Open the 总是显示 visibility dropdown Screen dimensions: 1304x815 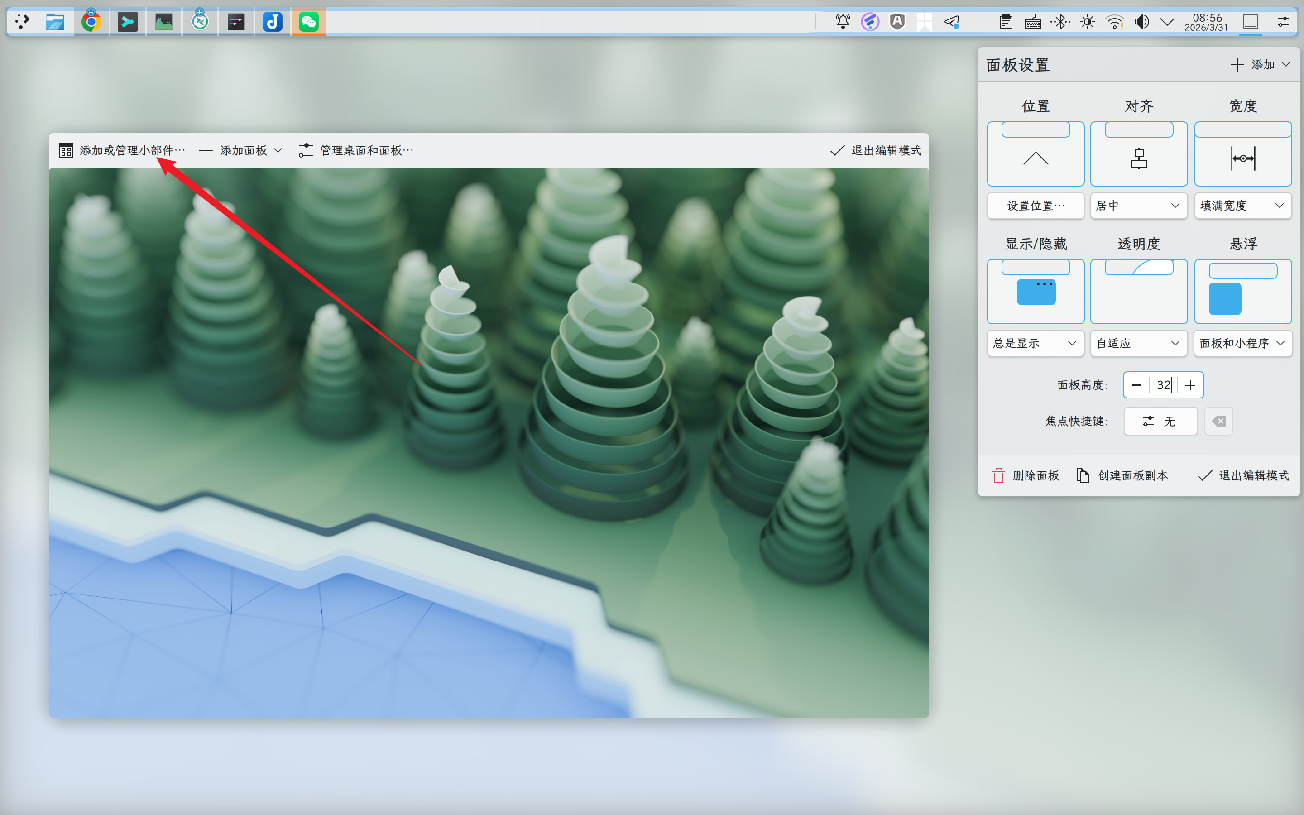(x=1035, y=343)
